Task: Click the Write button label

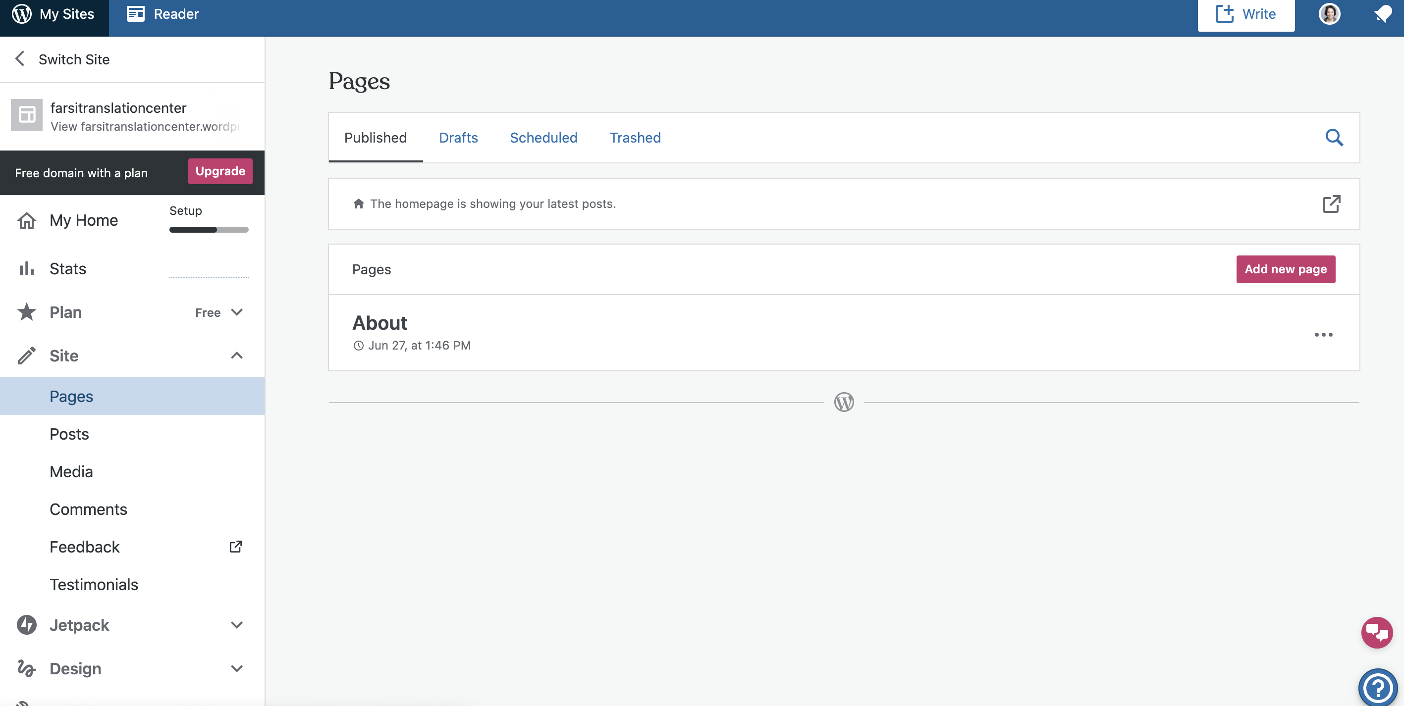Action: click(1259, 14)
